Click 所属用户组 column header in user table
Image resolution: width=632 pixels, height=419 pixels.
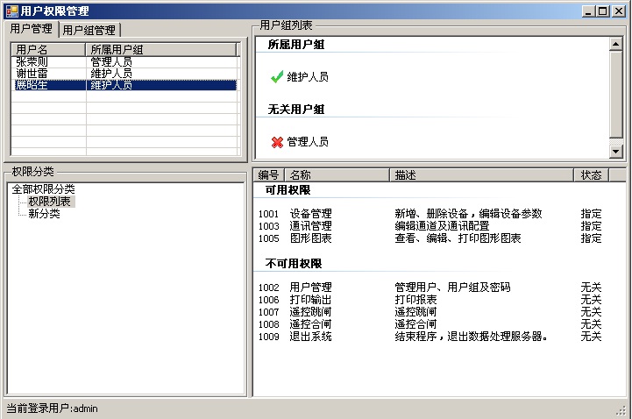(123, 50)
